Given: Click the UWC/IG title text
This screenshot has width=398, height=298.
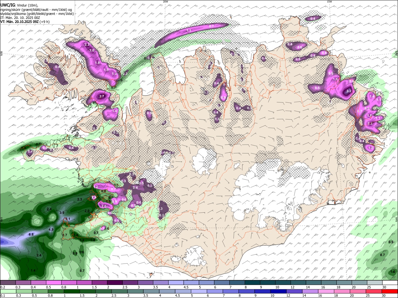Looking at the screenshot, I should pyautogui.click(x=7, y=5).
